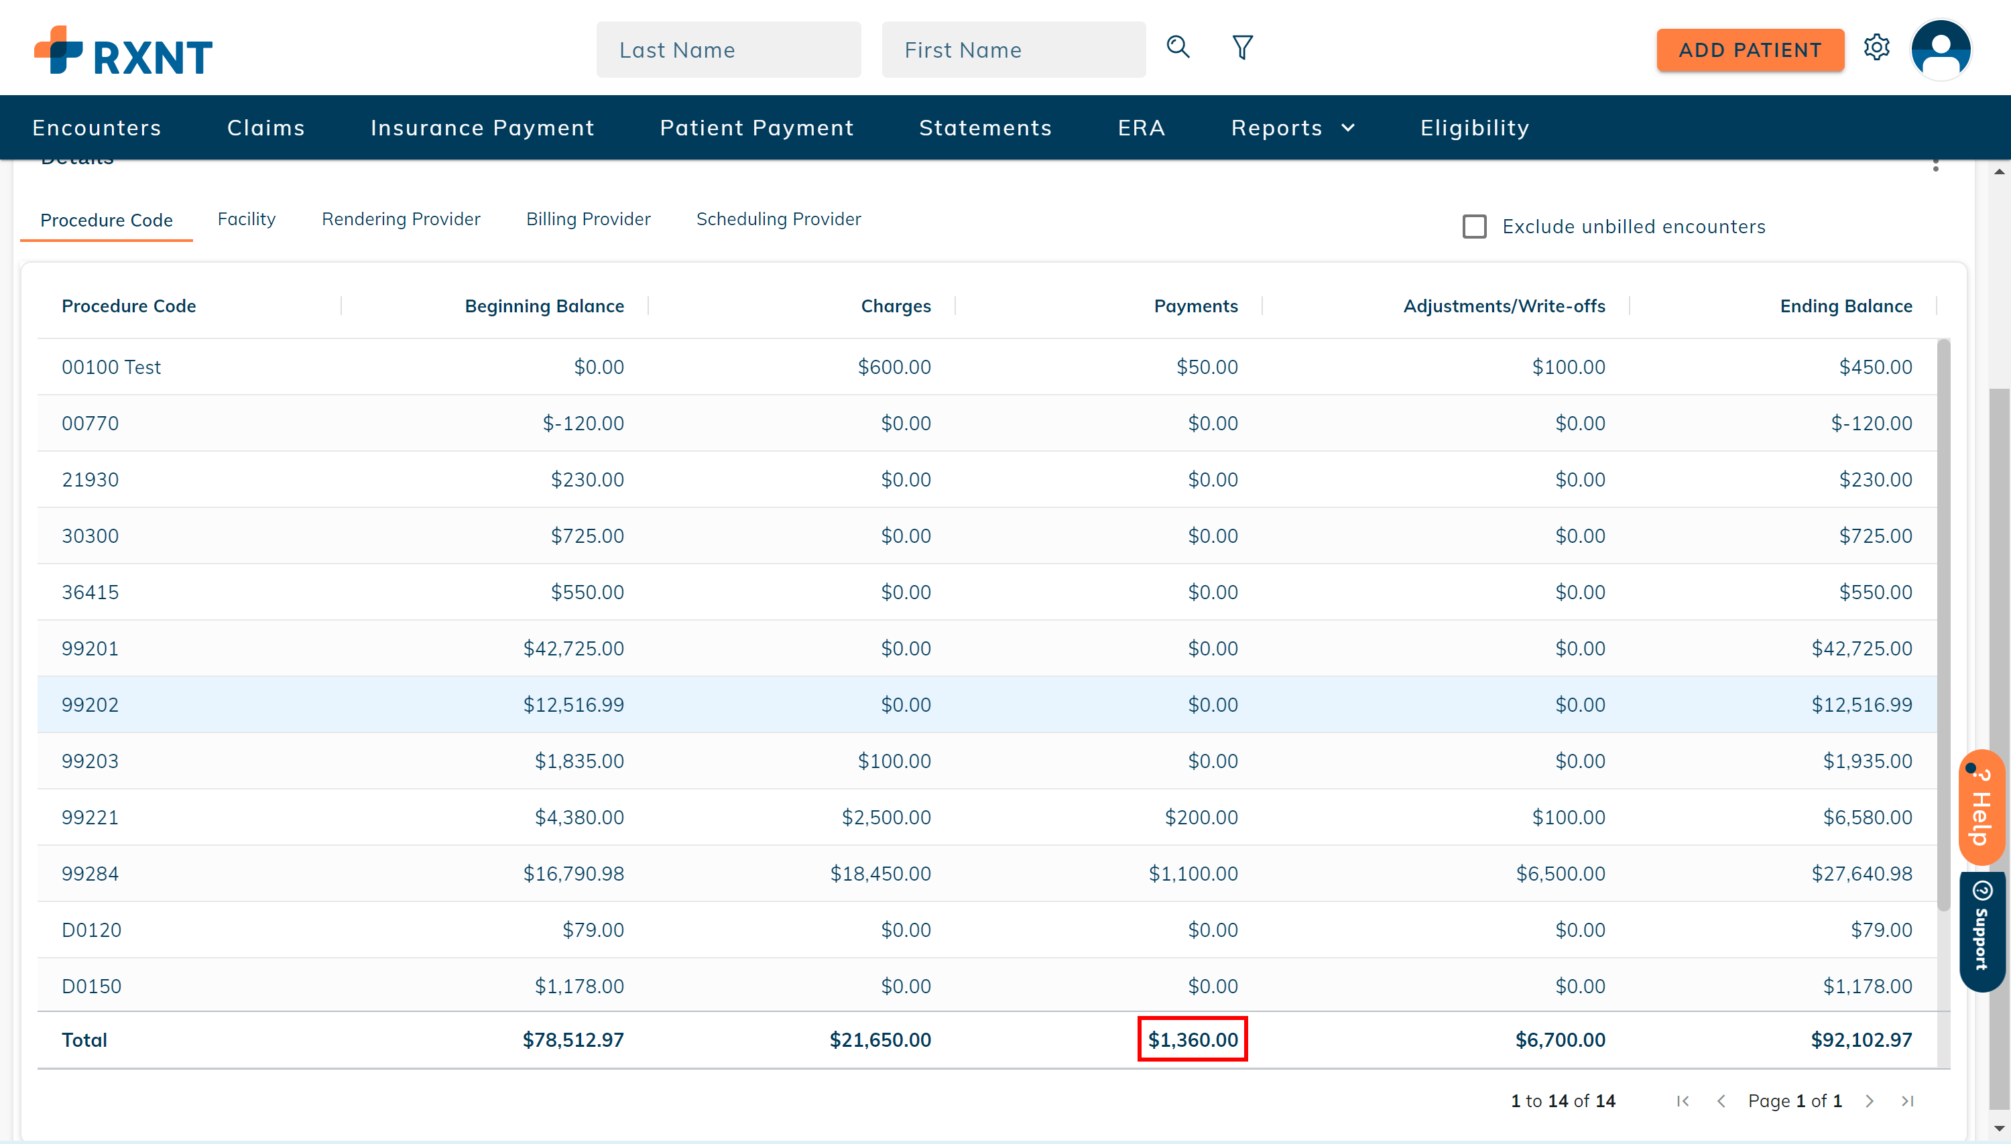Click the table's inner vertical scrollbar

(1943, 625)
